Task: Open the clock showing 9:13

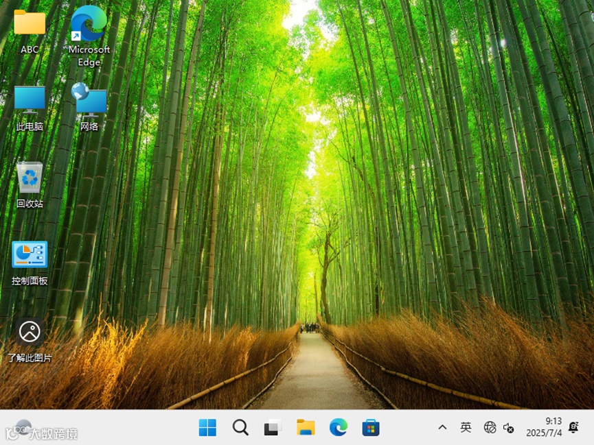Action: point(553,421)
